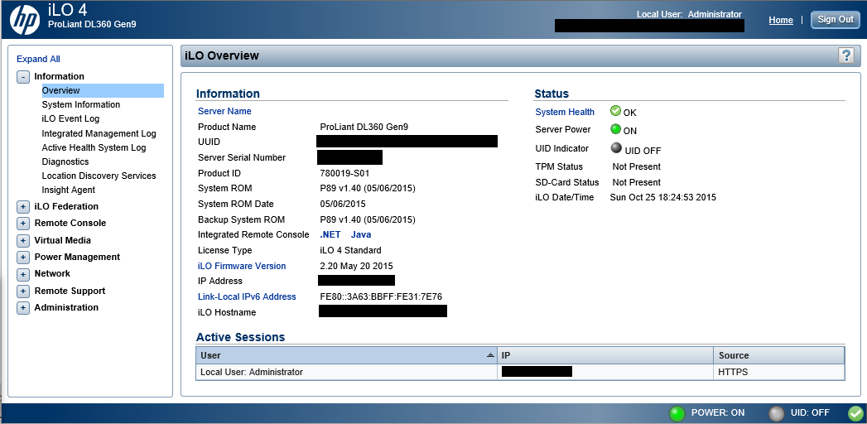Click the SD-Card Status Not Present value
Image resolution: width=867 pixels, height=424 pixels.
pyautogui.click(x=637, y=182)
